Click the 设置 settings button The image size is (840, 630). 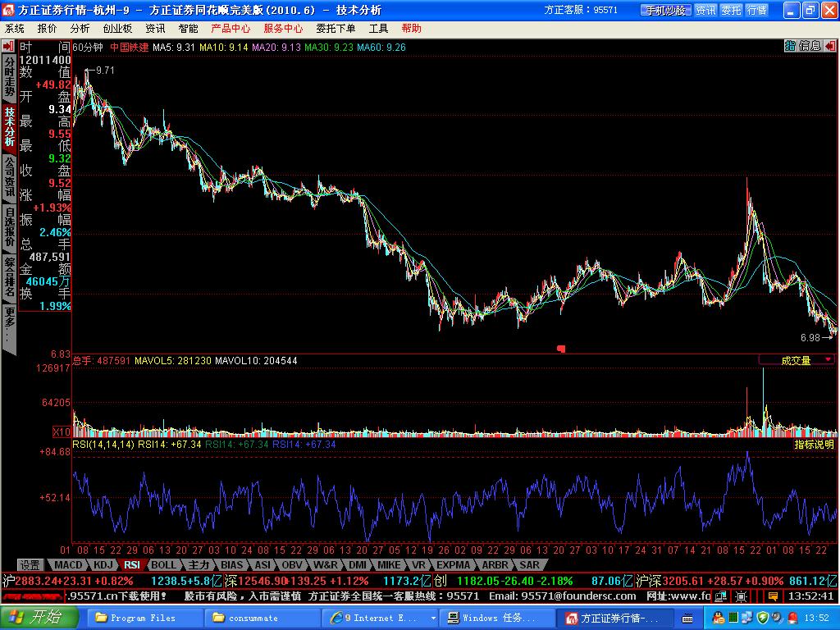point(30,564)
